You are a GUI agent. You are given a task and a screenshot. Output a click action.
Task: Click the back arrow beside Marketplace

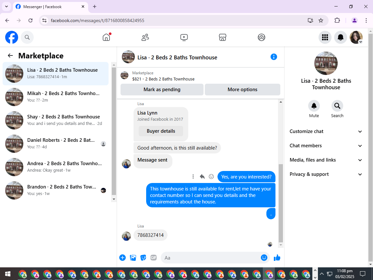(x=10, y=55)
